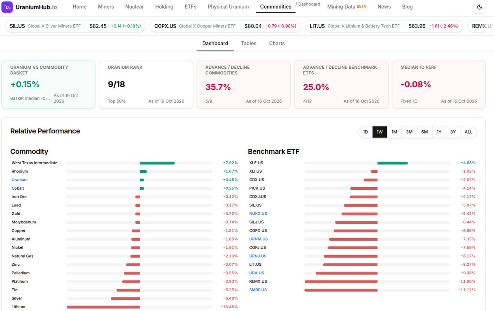Click the XLE.US row label
Image resolution: width=494 pixels, height=311 pixels.
coord(256,163)
